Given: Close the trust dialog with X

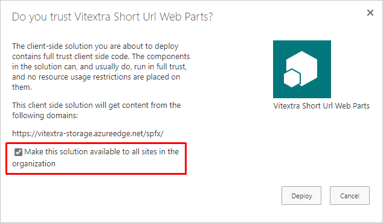Looking at the screenshot, I should tap(370, 13).
